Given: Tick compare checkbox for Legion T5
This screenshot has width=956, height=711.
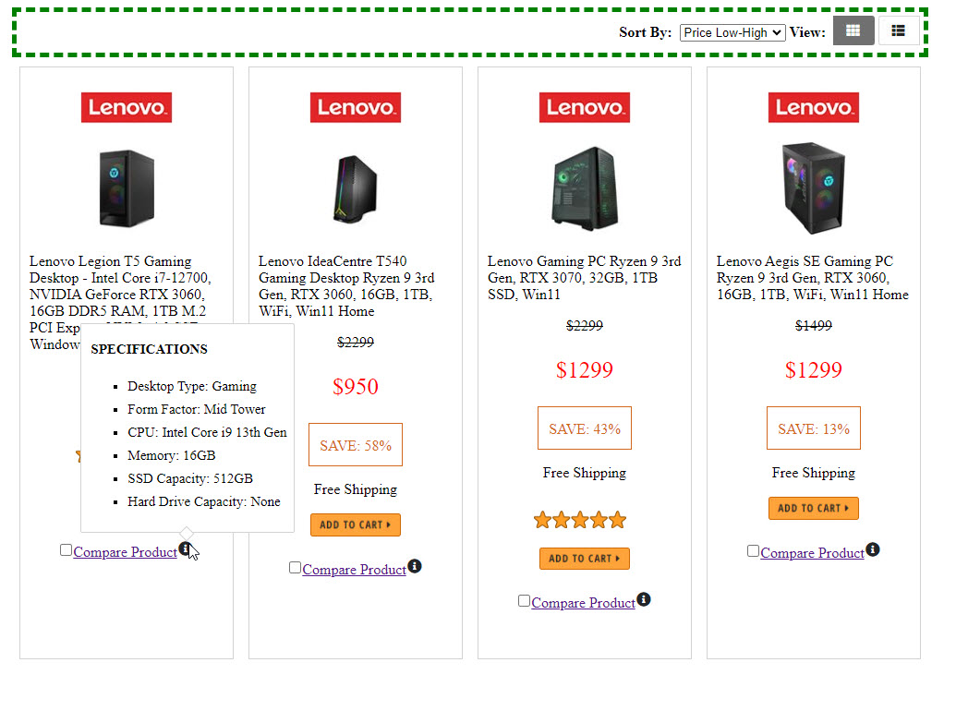Looking at the screenshot, I should (66, 550).
